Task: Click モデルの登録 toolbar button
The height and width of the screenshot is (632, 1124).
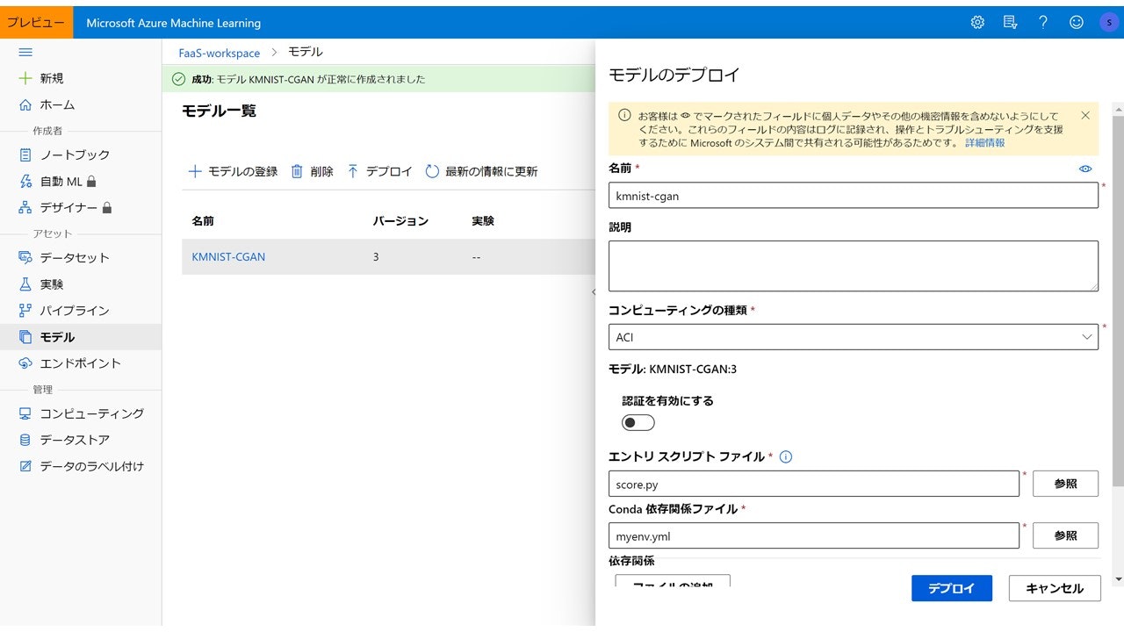Action: [233, 171]
